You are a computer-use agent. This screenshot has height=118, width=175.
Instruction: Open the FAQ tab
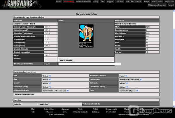pyautogui.click(x=103, y=2)
